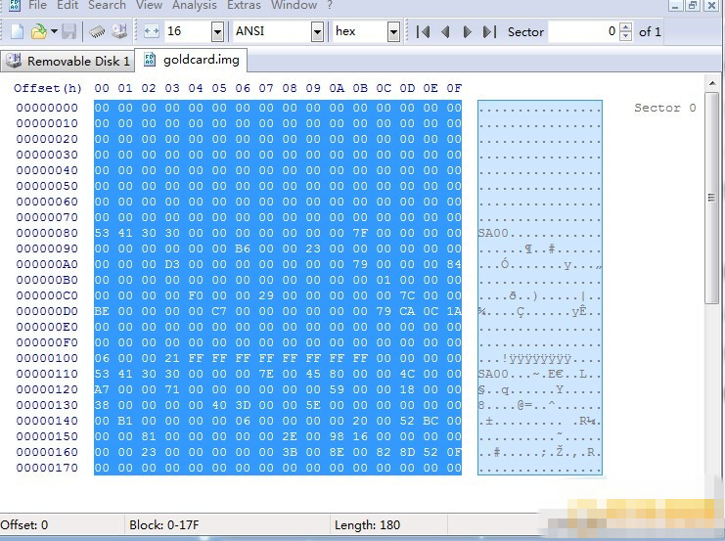This screenshot has width=725, height=541.
Task: Switch to Removable Disk 1 tab
Action: 68,61
